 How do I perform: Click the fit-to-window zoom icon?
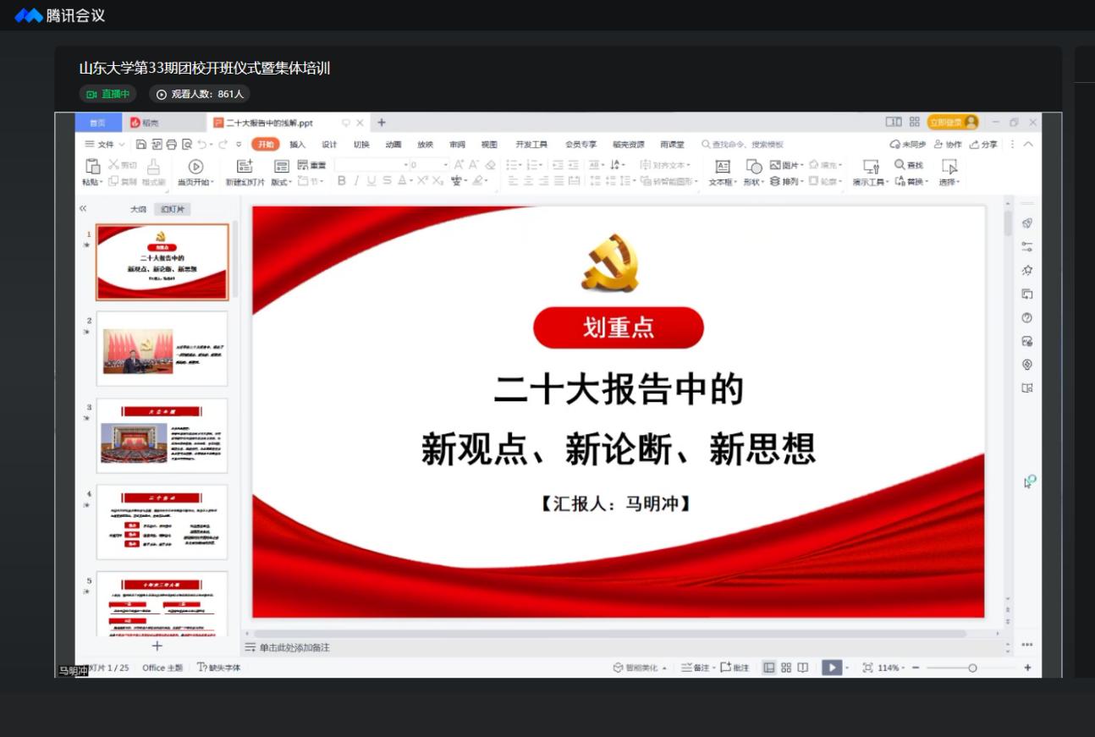tap(867, 668)
